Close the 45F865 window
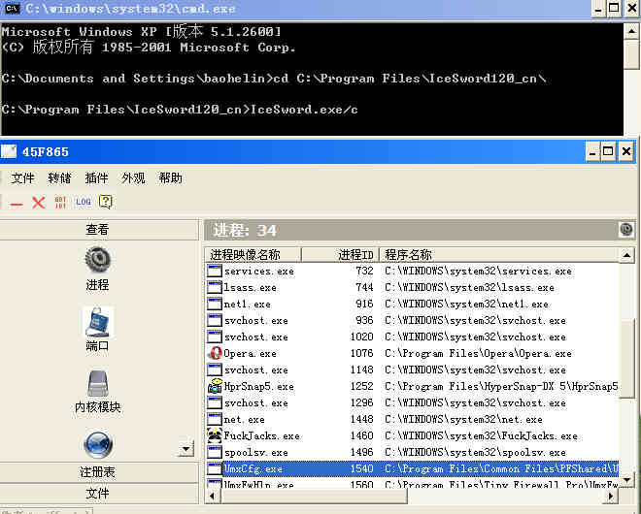The width and height of the screenshot is (641, 514). pyautogui.click(x=625, y=152)
